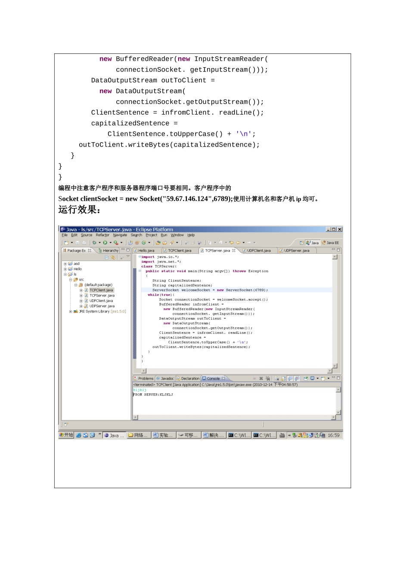409x579 pixels.
Task: Click the Windows Start (开始) button
Action: [66, 435]
